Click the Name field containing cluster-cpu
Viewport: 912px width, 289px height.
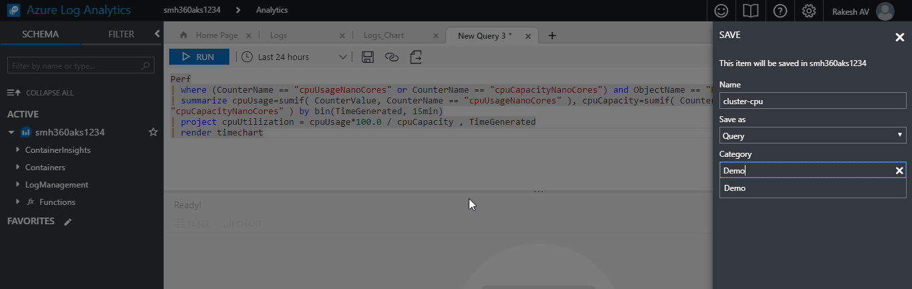[812, 101]
